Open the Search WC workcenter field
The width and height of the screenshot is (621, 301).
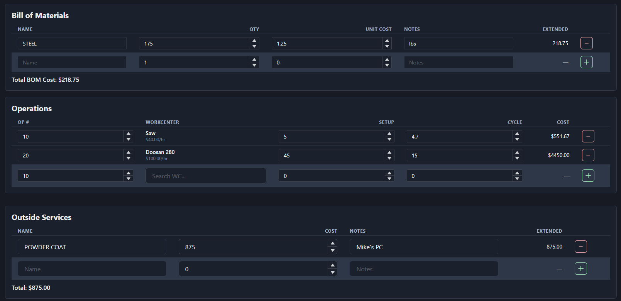coord(205,176)
